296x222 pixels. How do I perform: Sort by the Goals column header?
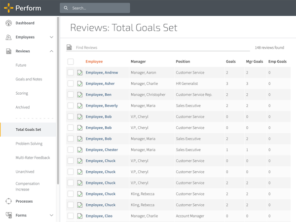coord(231,62)
